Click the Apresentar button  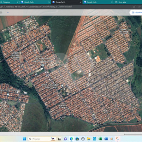pos(136,12)
